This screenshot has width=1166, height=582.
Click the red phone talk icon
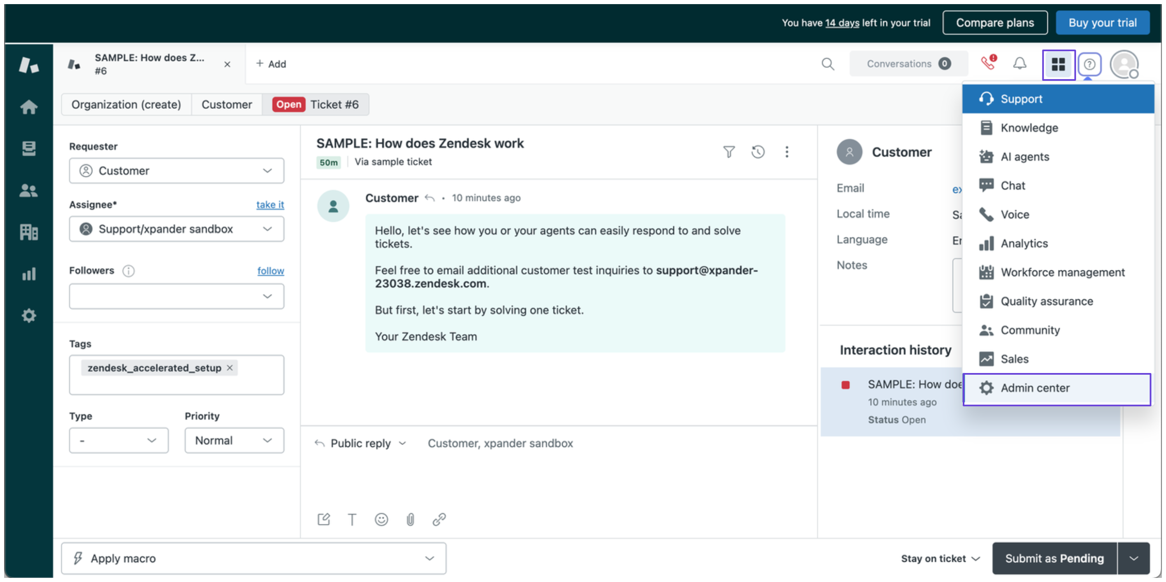[987, 63]
